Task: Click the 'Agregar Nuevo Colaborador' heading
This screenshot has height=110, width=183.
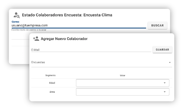Action: (x=64, y=39)
